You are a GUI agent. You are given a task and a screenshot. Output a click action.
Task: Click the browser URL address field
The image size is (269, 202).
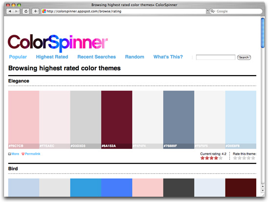124,11
